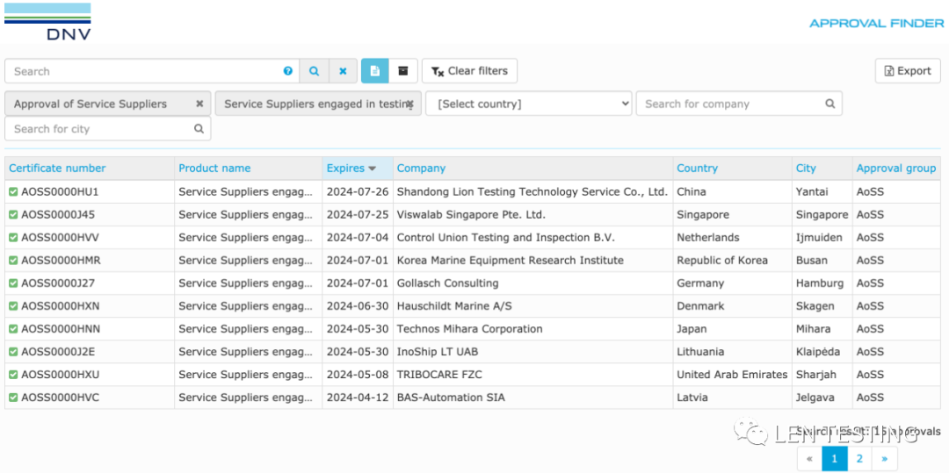
Task: Select the archive box view button
Action: [403, 71]
